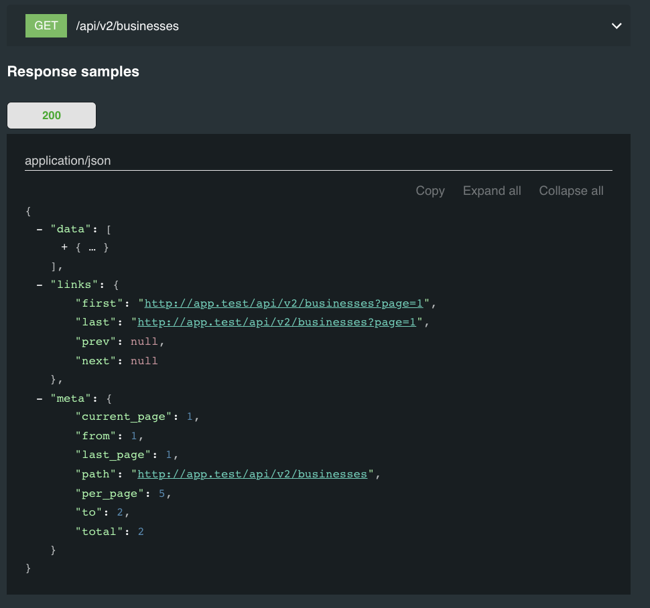This screenshot has height=608, width=650.
Task: Open the "path" URL link in meta
Action: click(252, 474)
